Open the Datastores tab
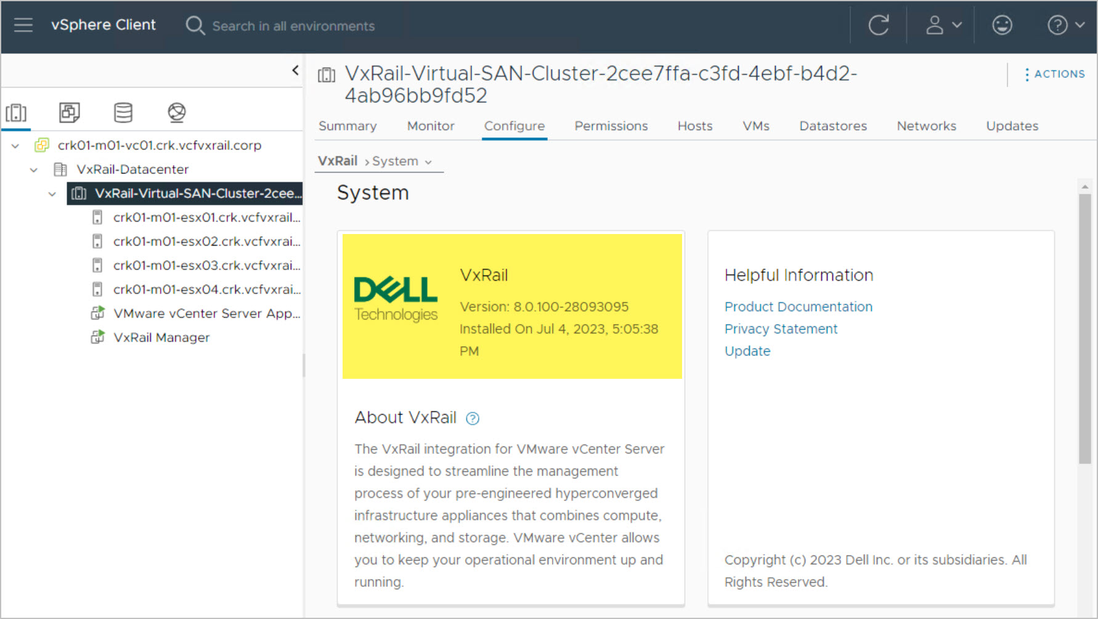The height and width of the screenshot is (619, 1098). (832, 126)
